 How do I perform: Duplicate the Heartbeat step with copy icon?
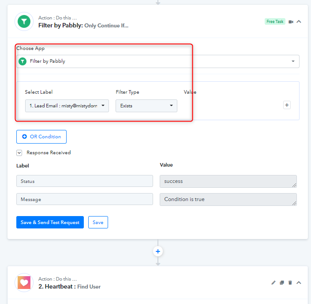pos(282,282)
